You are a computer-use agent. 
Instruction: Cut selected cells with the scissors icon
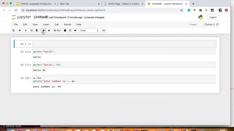26,31
